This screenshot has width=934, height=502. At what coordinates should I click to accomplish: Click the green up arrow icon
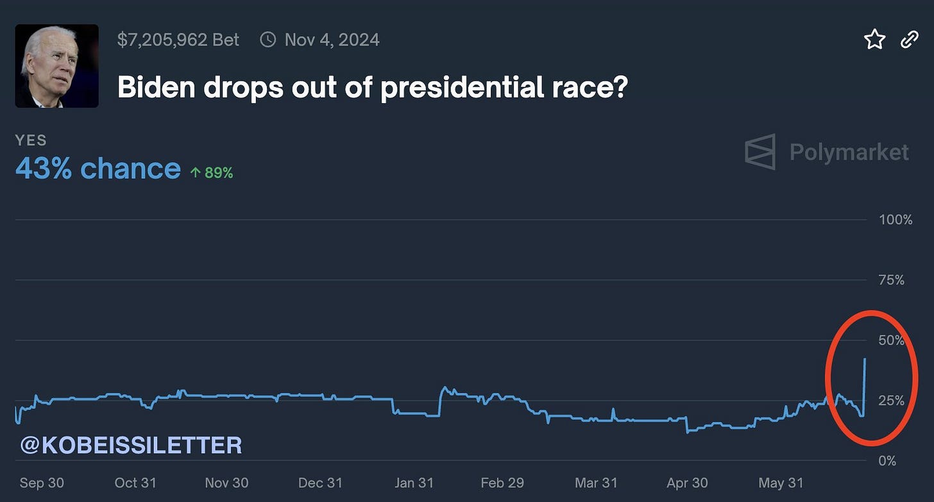click(196, 172)
